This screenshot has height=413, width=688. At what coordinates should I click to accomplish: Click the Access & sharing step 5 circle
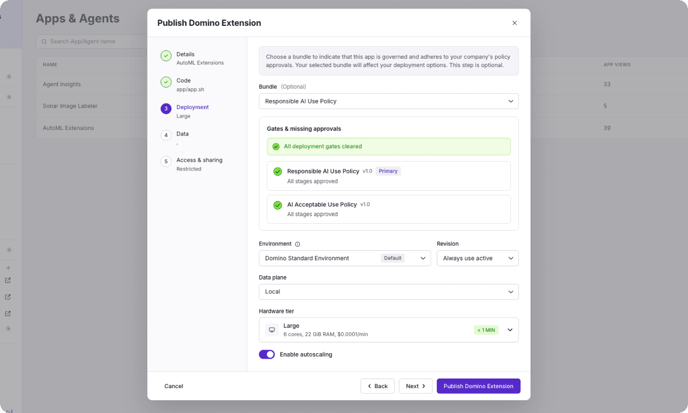coord(166,161)
